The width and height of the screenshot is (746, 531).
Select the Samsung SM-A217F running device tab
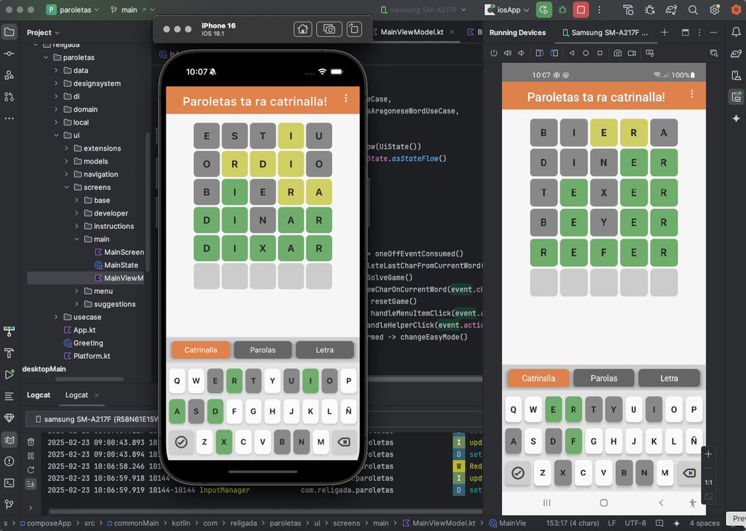pos(604,32)
